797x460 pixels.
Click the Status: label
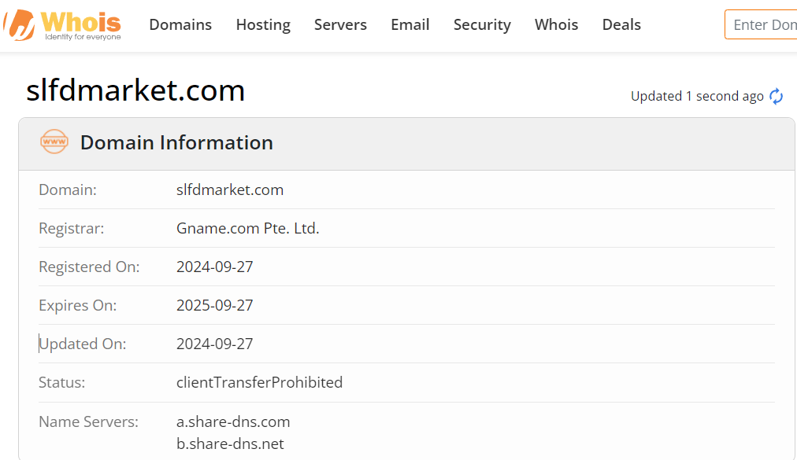tap(62, 382)
